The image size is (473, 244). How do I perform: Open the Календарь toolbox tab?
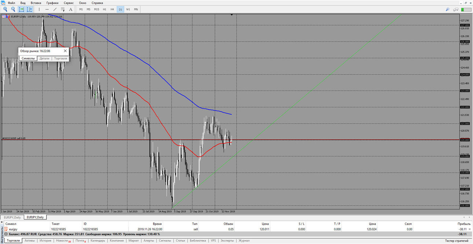coord(98,241)
